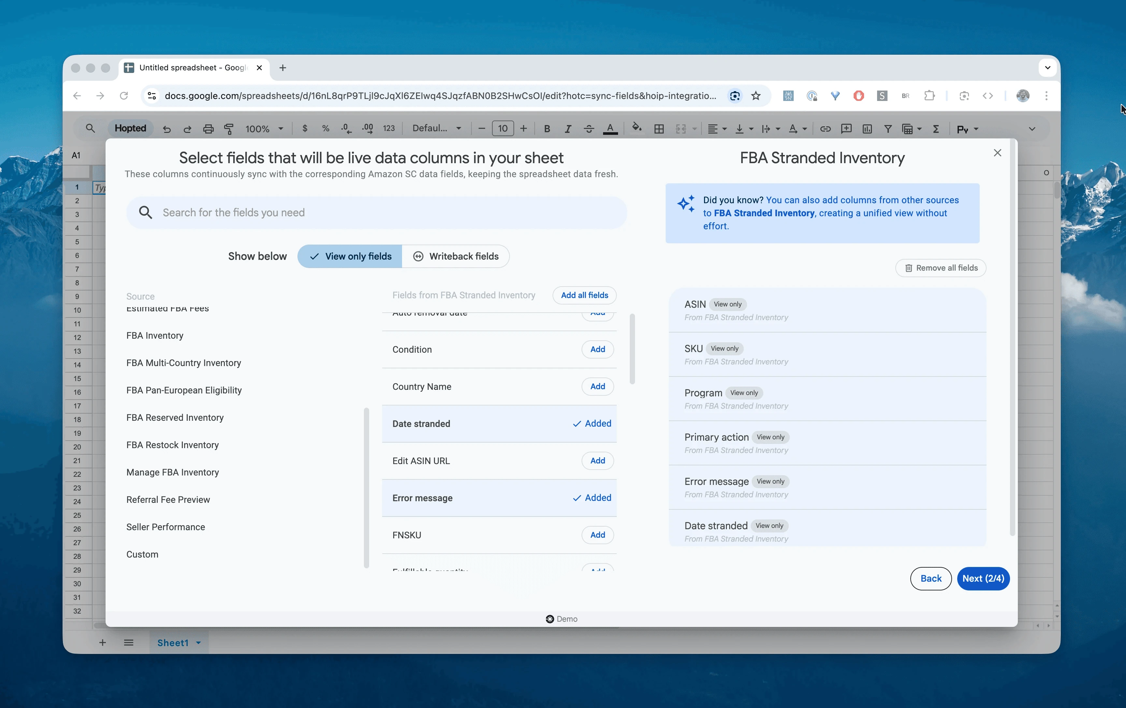Select the paint format tool
Screen dimensions: 1126x708
coord(229,129)
